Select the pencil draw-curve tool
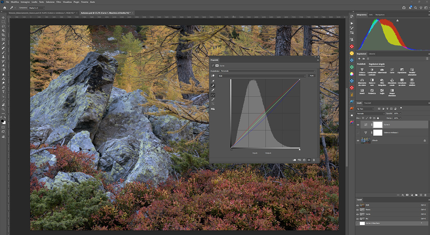 click(x=213, y=99)
